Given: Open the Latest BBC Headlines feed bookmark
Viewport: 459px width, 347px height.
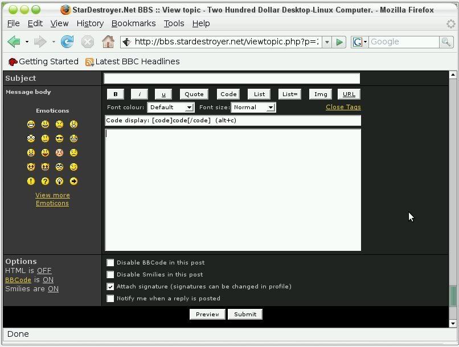Looking at the screenshot, I should click(133, 61).
